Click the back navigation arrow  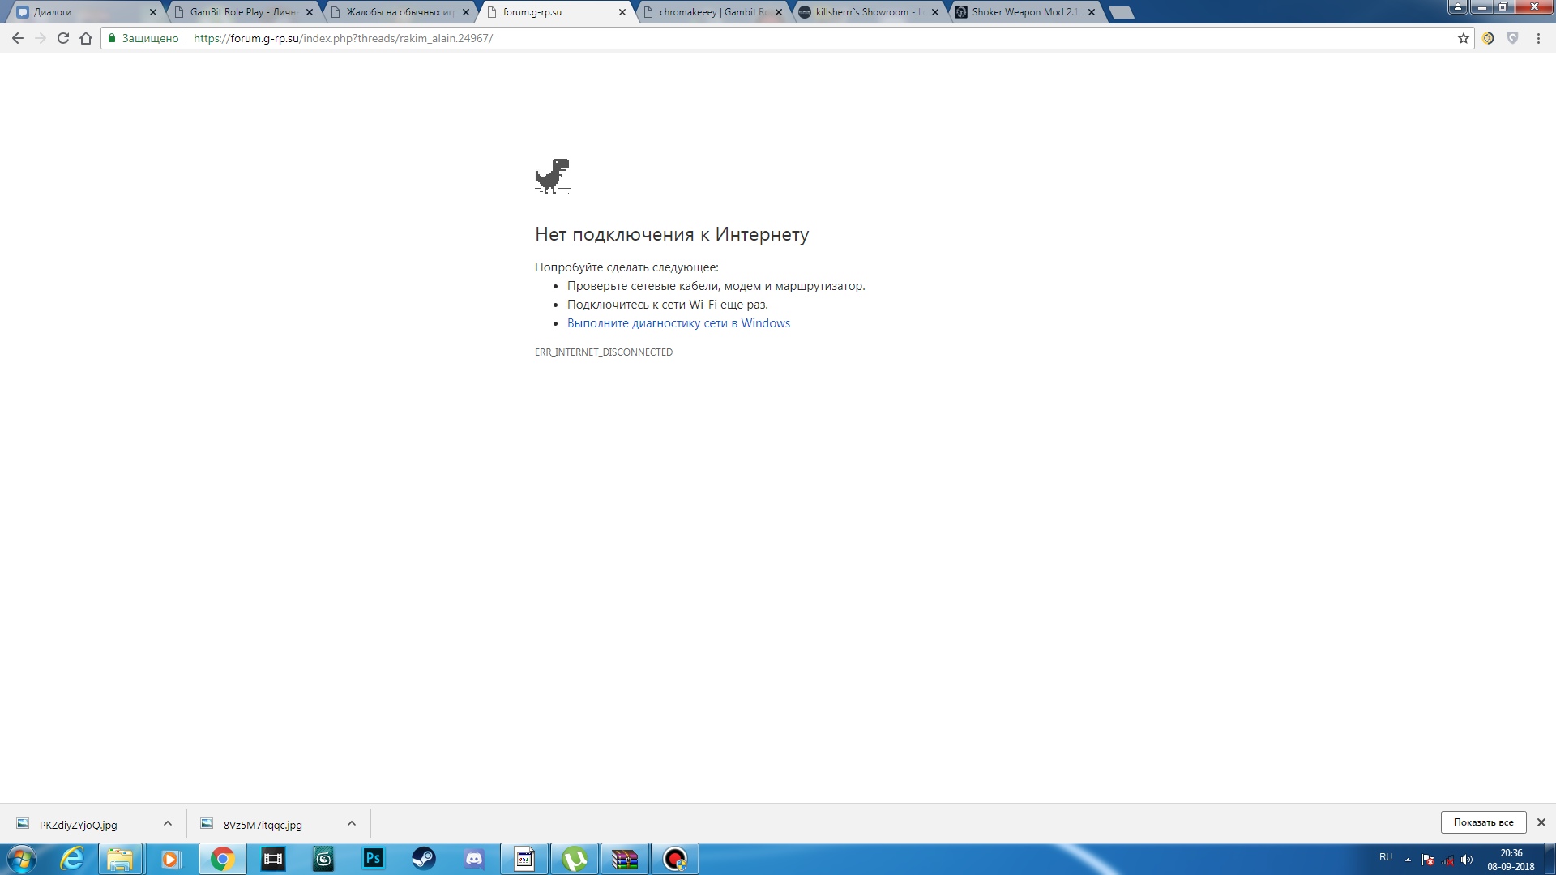(18, 38)
